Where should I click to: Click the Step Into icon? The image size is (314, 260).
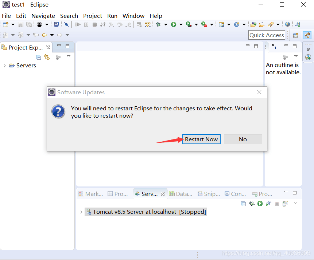tap(111, 25)
